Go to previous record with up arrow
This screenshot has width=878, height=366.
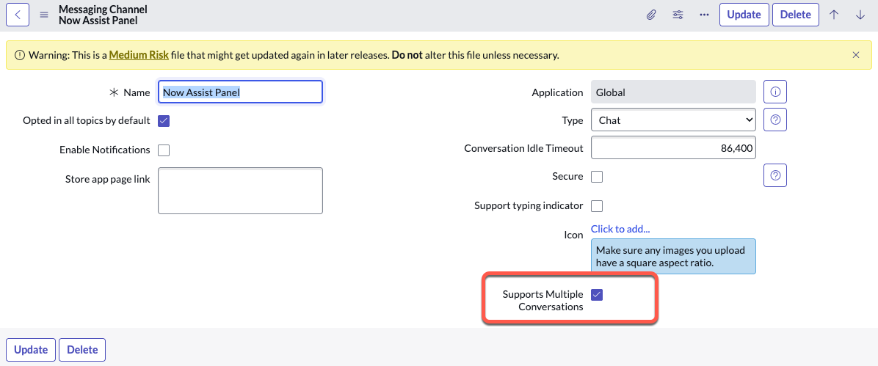[834, 15]
